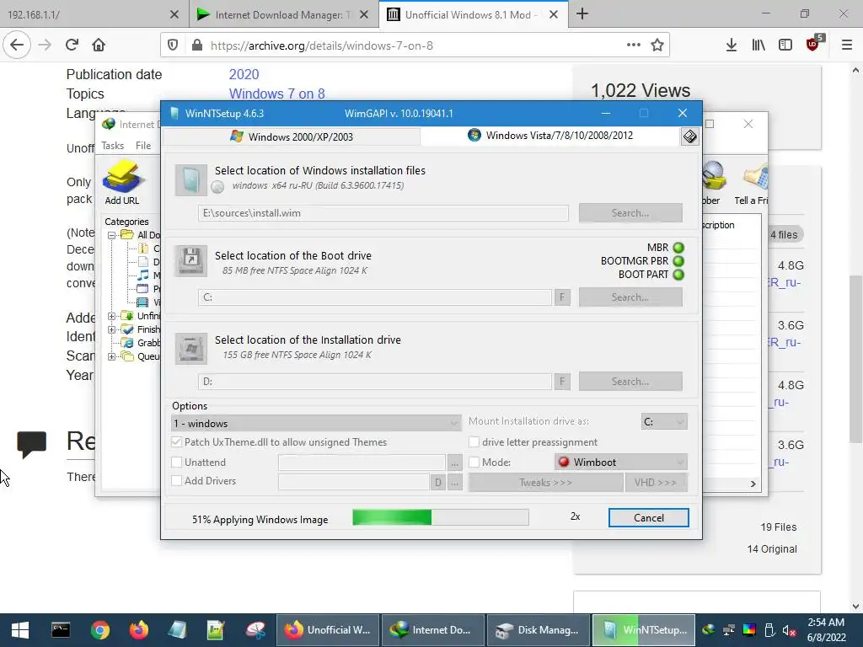Toggle Patch UxTheme.dll checkbox
Image resolution: width=863 pixels, height=647 pixels.
coord(177,441)
